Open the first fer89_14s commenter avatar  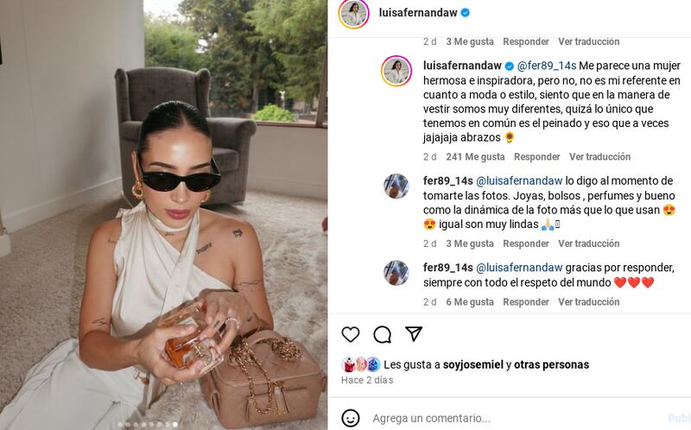(396, 186)
